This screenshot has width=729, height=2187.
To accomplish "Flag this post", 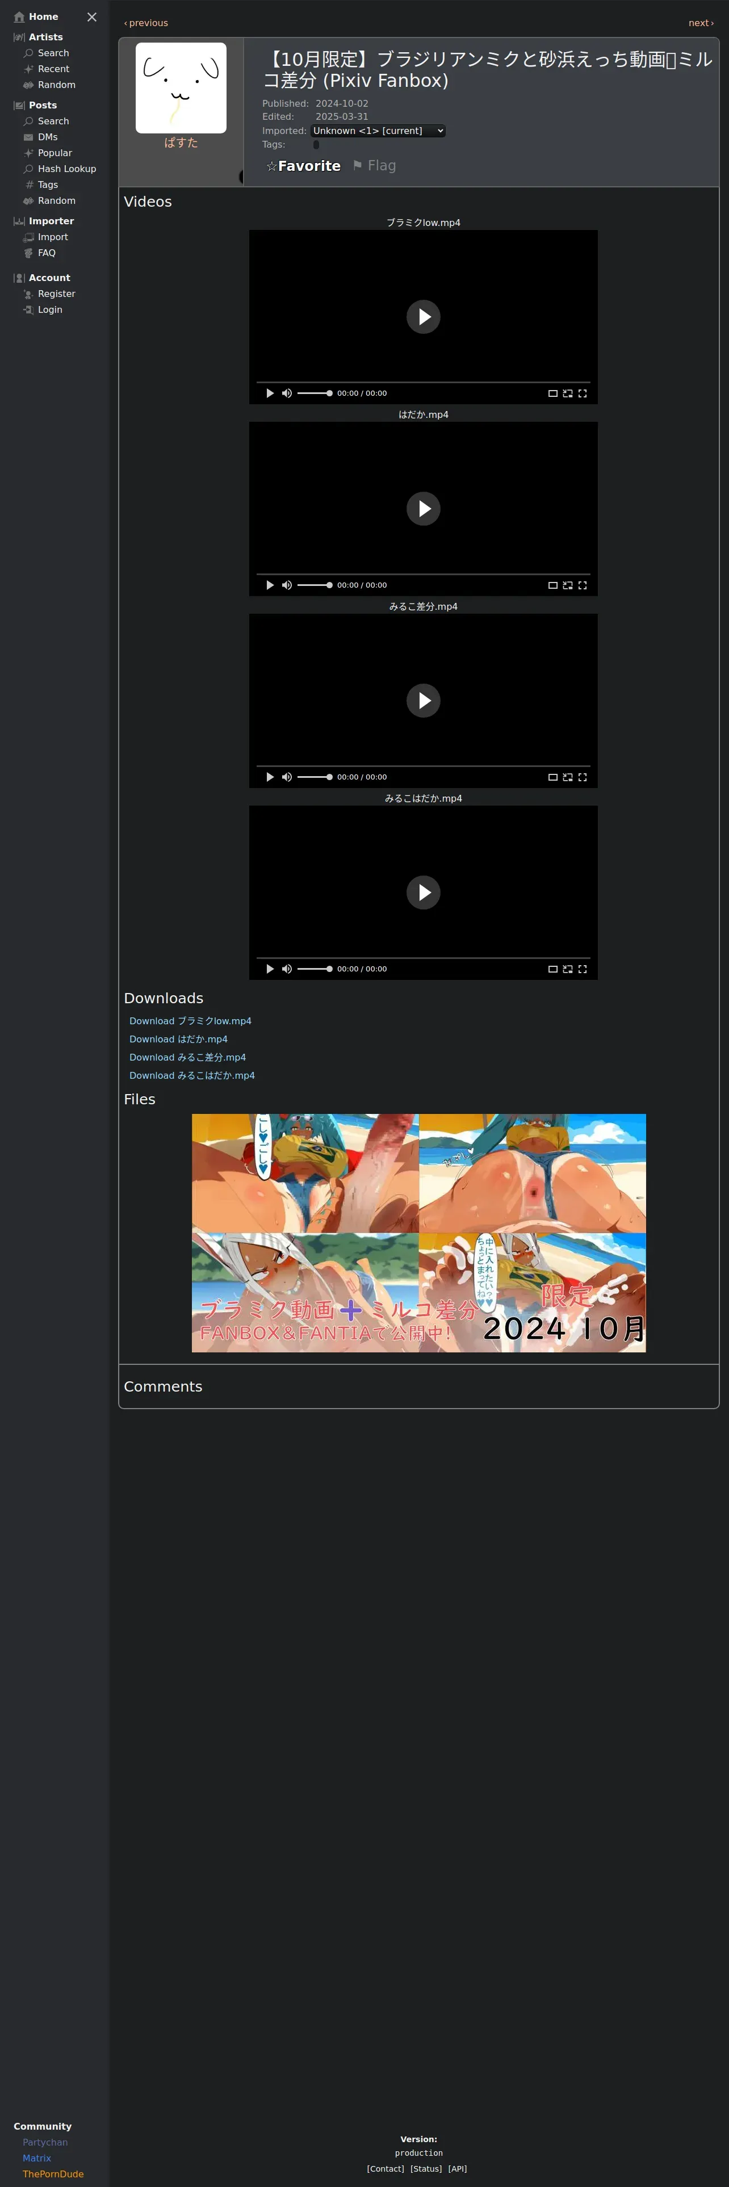I will (x=374, y=166).
